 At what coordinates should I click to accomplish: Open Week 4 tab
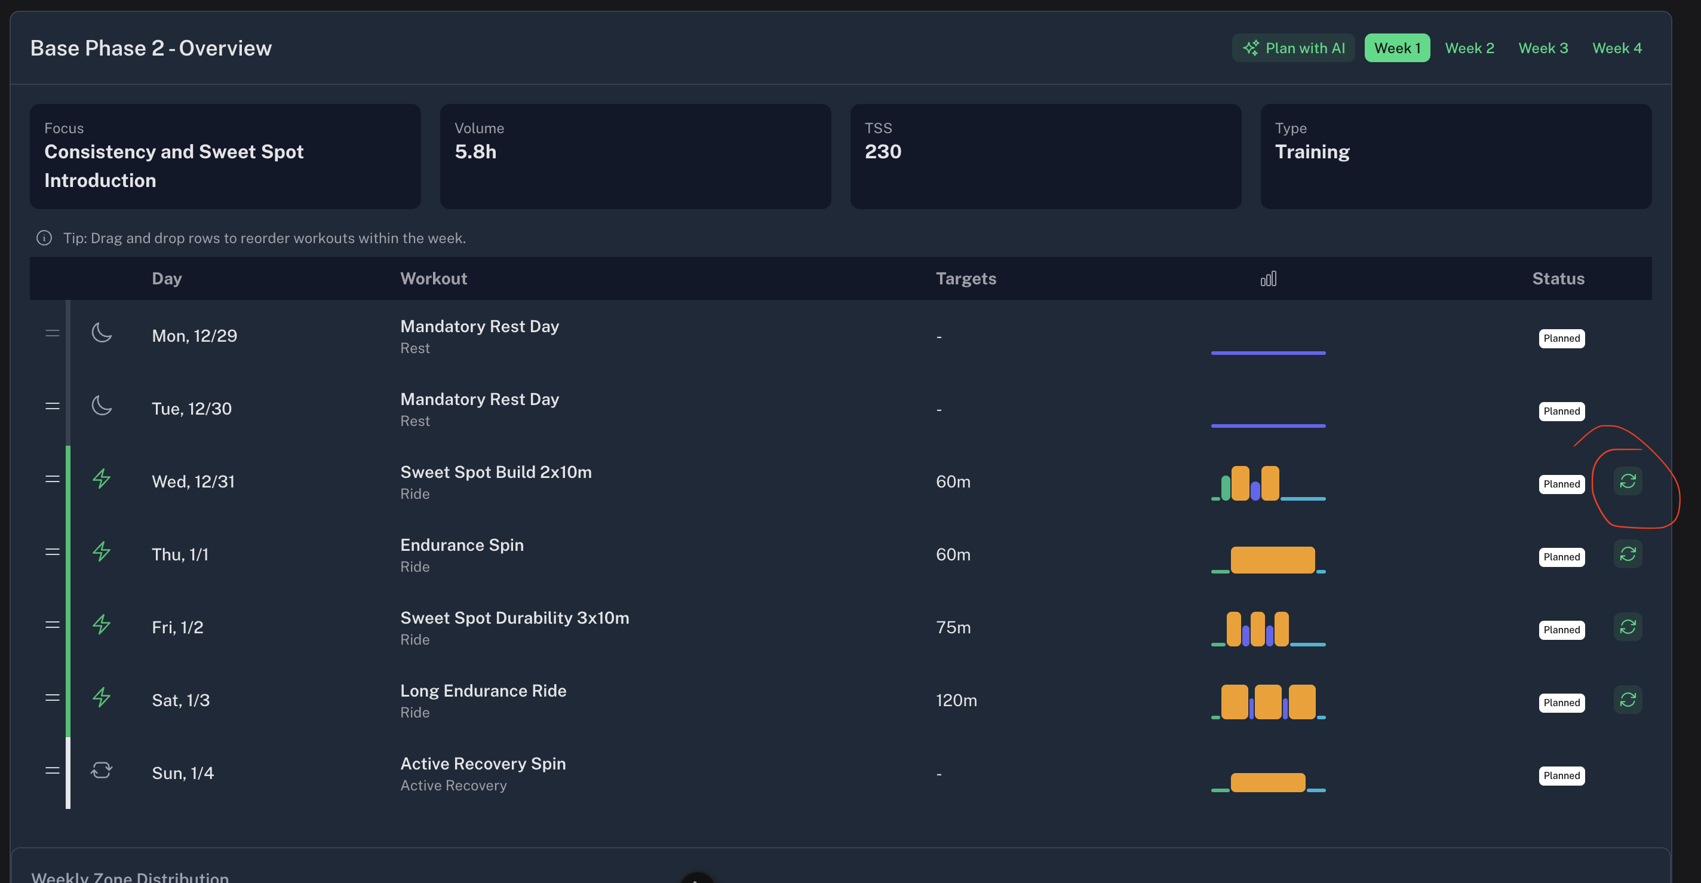click(1616, 48)
